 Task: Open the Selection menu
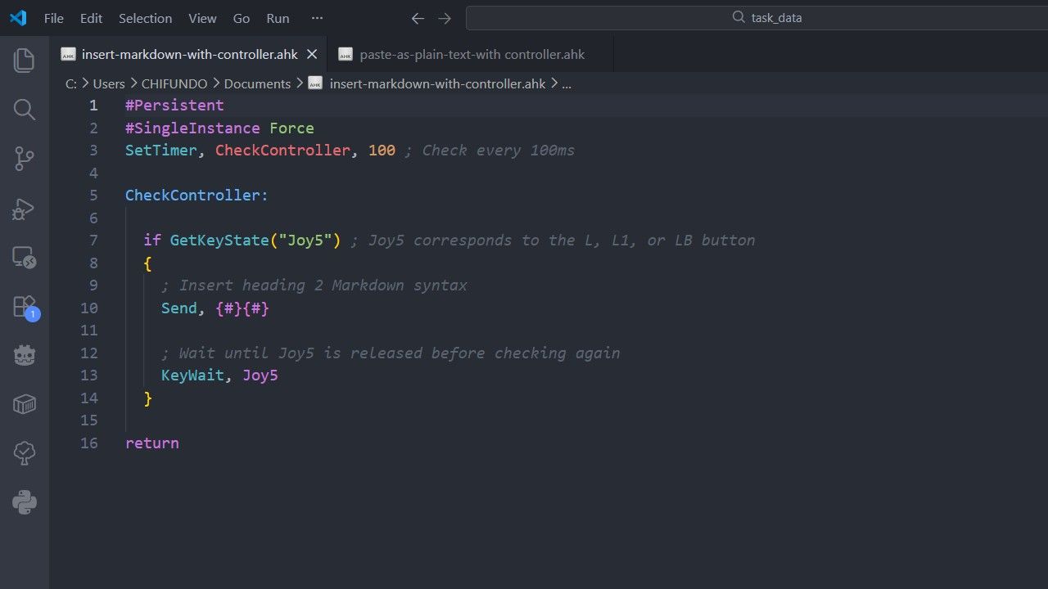pyautogui.click(x=146, y=18)
